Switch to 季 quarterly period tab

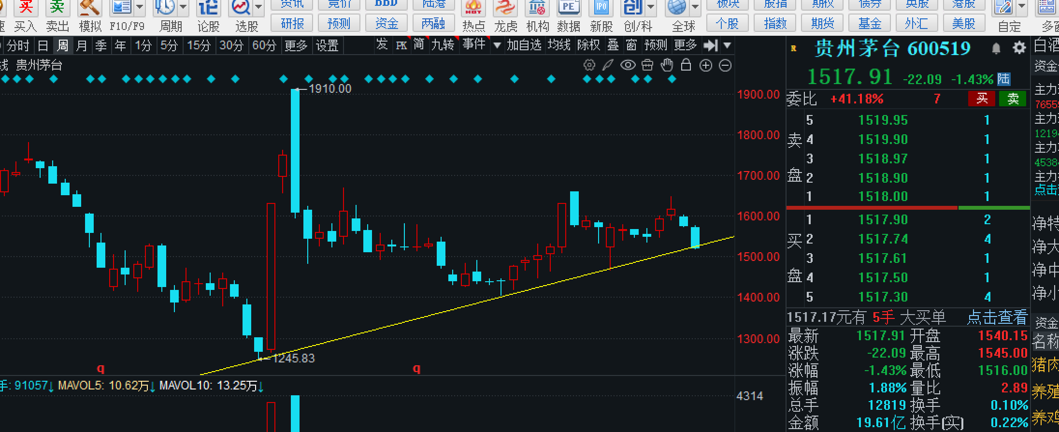click(x=101, y=46)
